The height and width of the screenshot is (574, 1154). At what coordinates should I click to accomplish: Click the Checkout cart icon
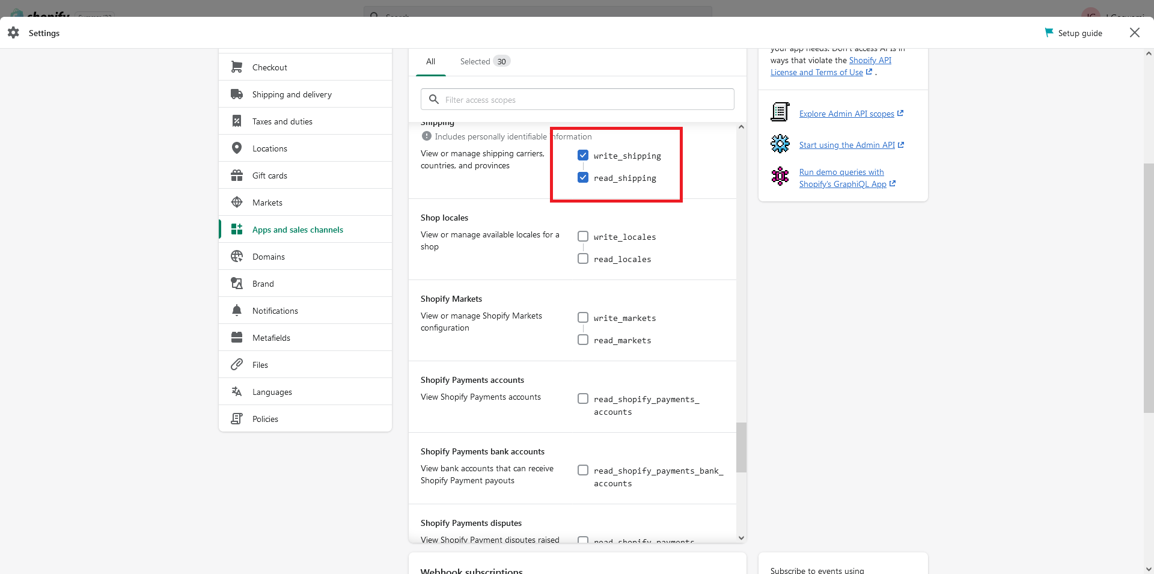pos(237,67)
